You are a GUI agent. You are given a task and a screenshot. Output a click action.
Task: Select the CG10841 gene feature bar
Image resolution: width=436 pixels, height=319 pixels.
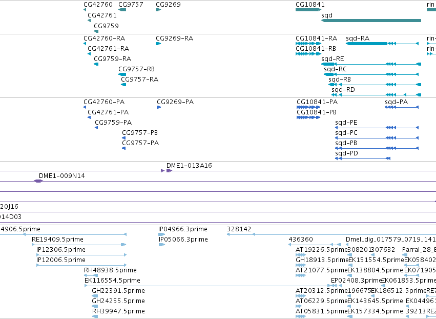tap(308, 10)
